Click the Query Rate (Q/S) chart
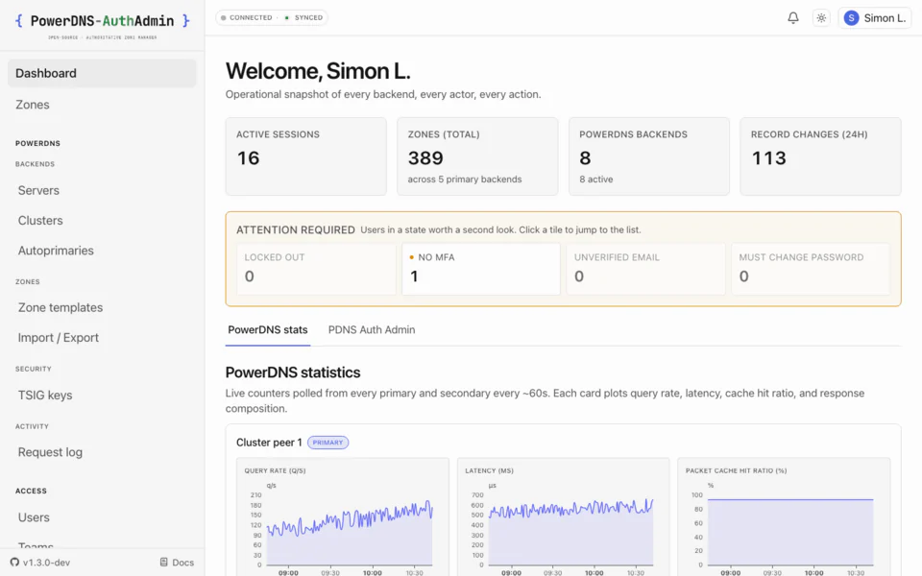922x576 pixels. click(343, 518)
